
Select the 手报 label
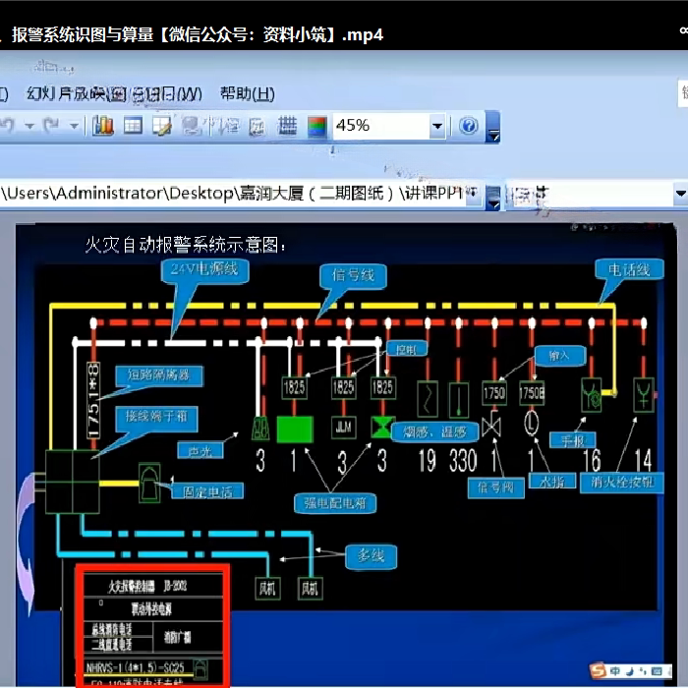[573, 440]
